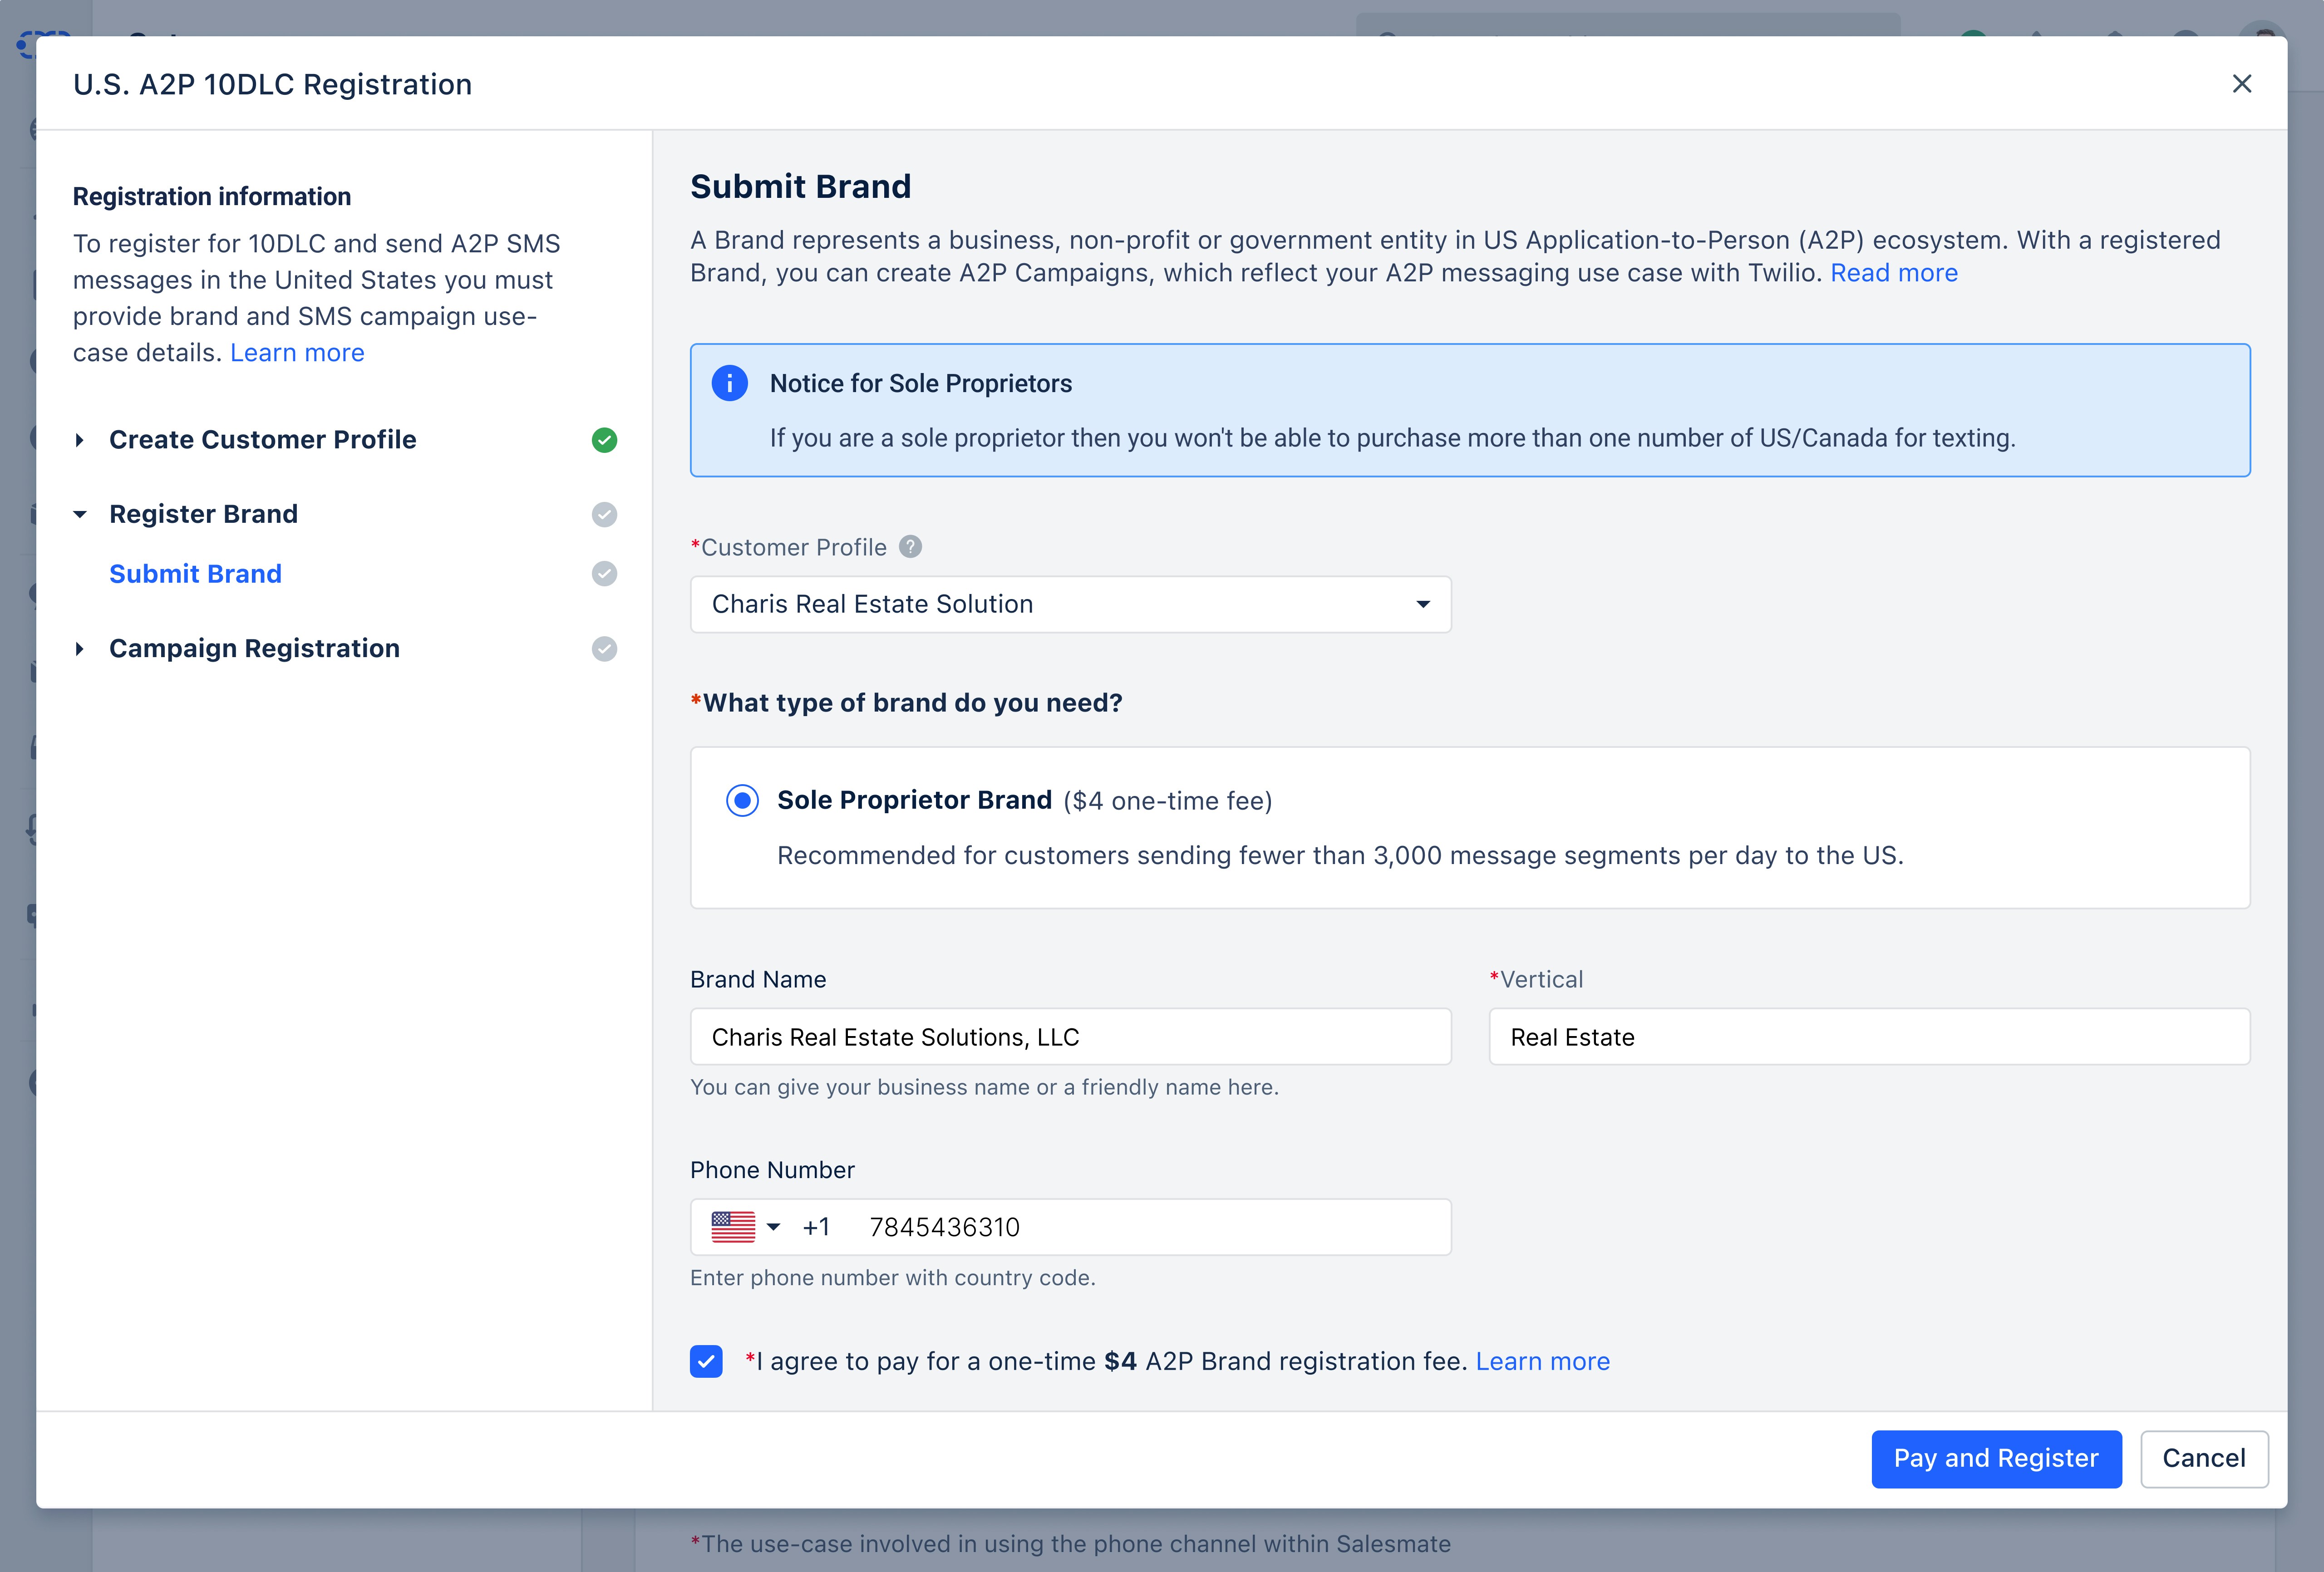Click the grey Register Brand status icon
Image resolution: width=2324 pixels, height=1572 pixels.
point(604,514)
